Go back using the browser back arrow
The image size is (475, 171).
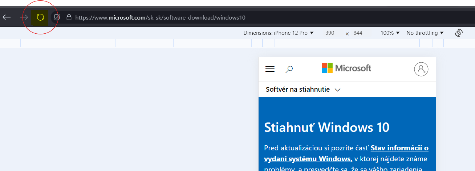click(x=7, y=17)
